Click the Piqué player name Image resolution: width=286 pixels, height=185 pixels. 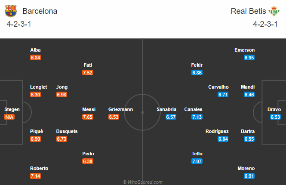[37, 131]
